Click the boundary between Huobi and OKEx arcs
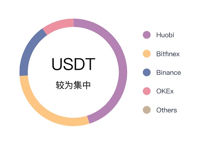The height and width of the screenshot is (142, 214). click(x=73, y=23)
